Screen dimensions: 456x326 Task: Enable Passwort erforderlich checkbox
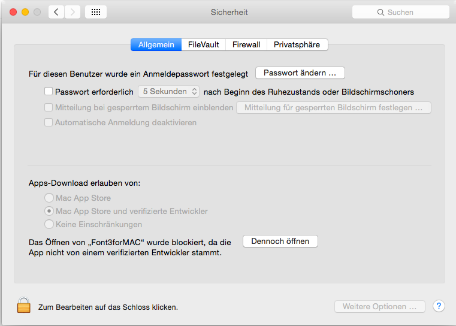pyautogui.click(x=49, y=92)
